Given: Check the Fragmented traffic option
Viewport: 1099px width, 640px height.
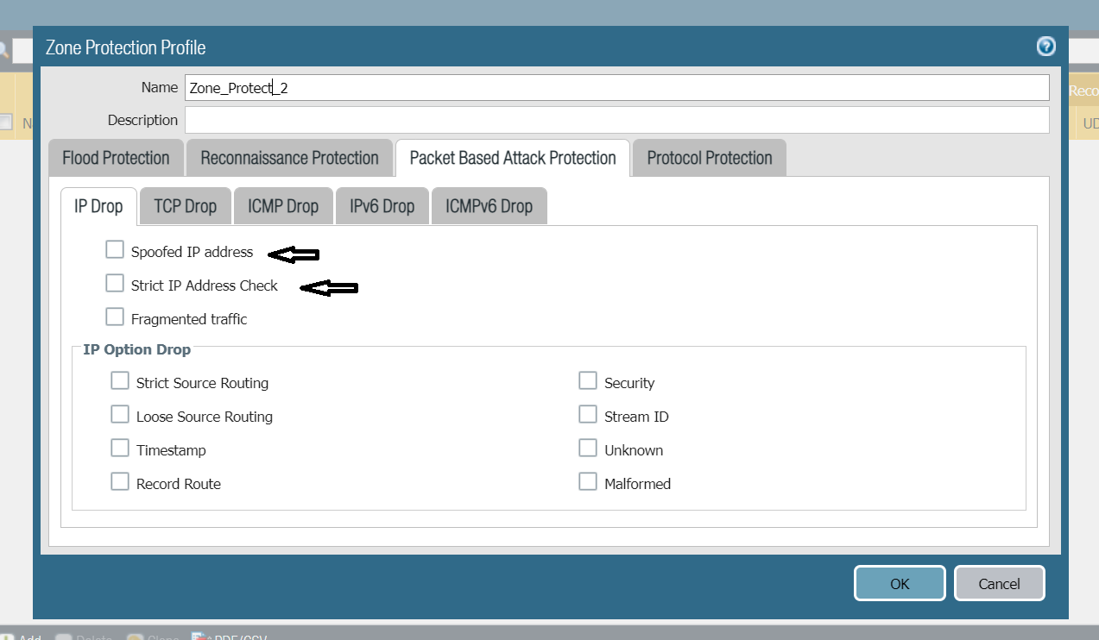Looking at the screenshot, I should 115,316.
